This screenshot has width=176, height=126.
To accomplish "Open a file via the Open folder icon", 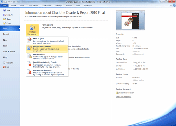I will point(4,19).
